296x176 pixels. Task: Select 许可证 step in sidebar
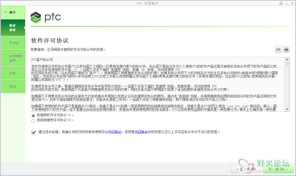coord(13,43)
